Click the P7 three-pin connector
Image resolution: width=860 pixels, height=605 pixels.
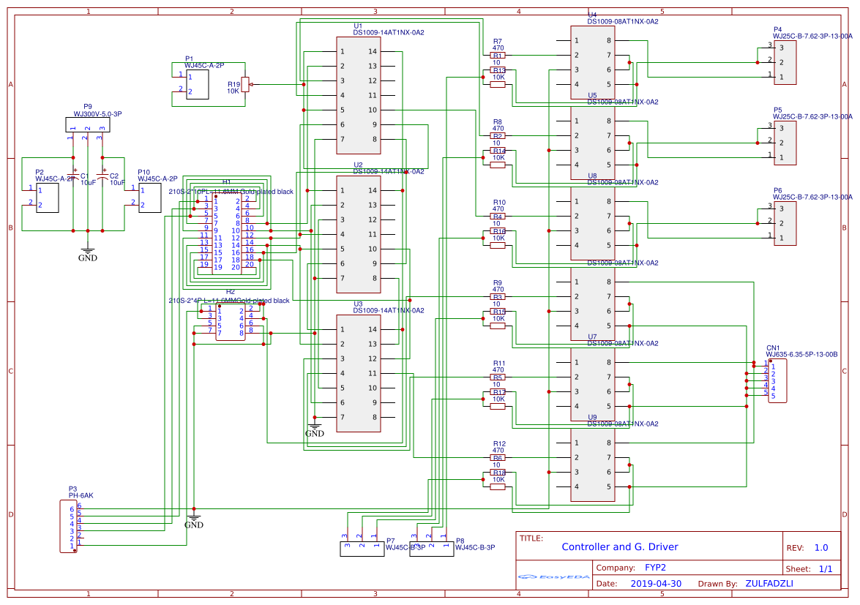362,549
